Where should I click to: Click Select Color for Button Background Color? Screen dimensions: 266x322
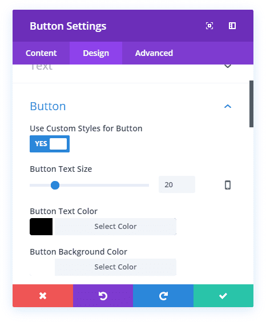[115, 267]
